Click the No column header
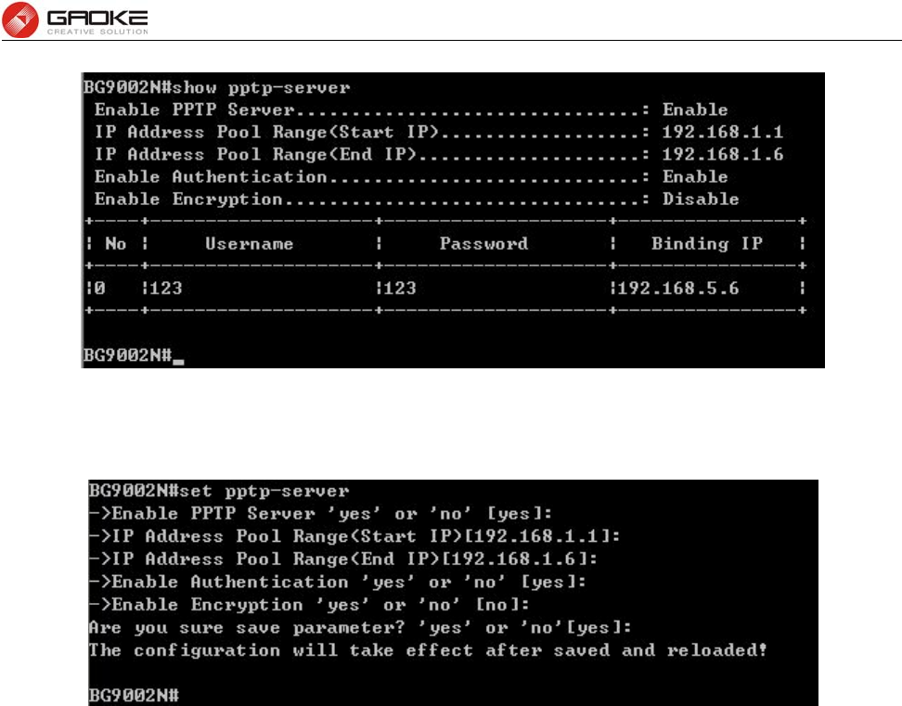The width and height of the screenshot is (902, 706). [116, 244]
